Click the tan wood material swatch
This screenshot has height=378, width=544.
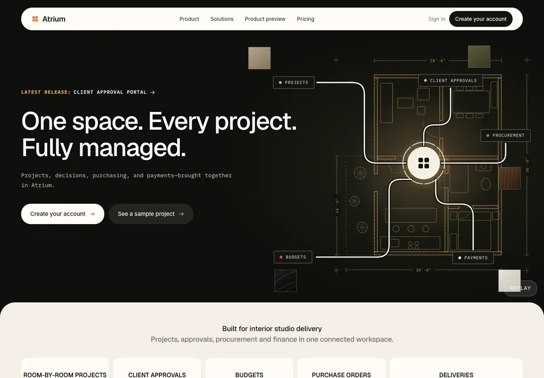click(x=259, y=58)
